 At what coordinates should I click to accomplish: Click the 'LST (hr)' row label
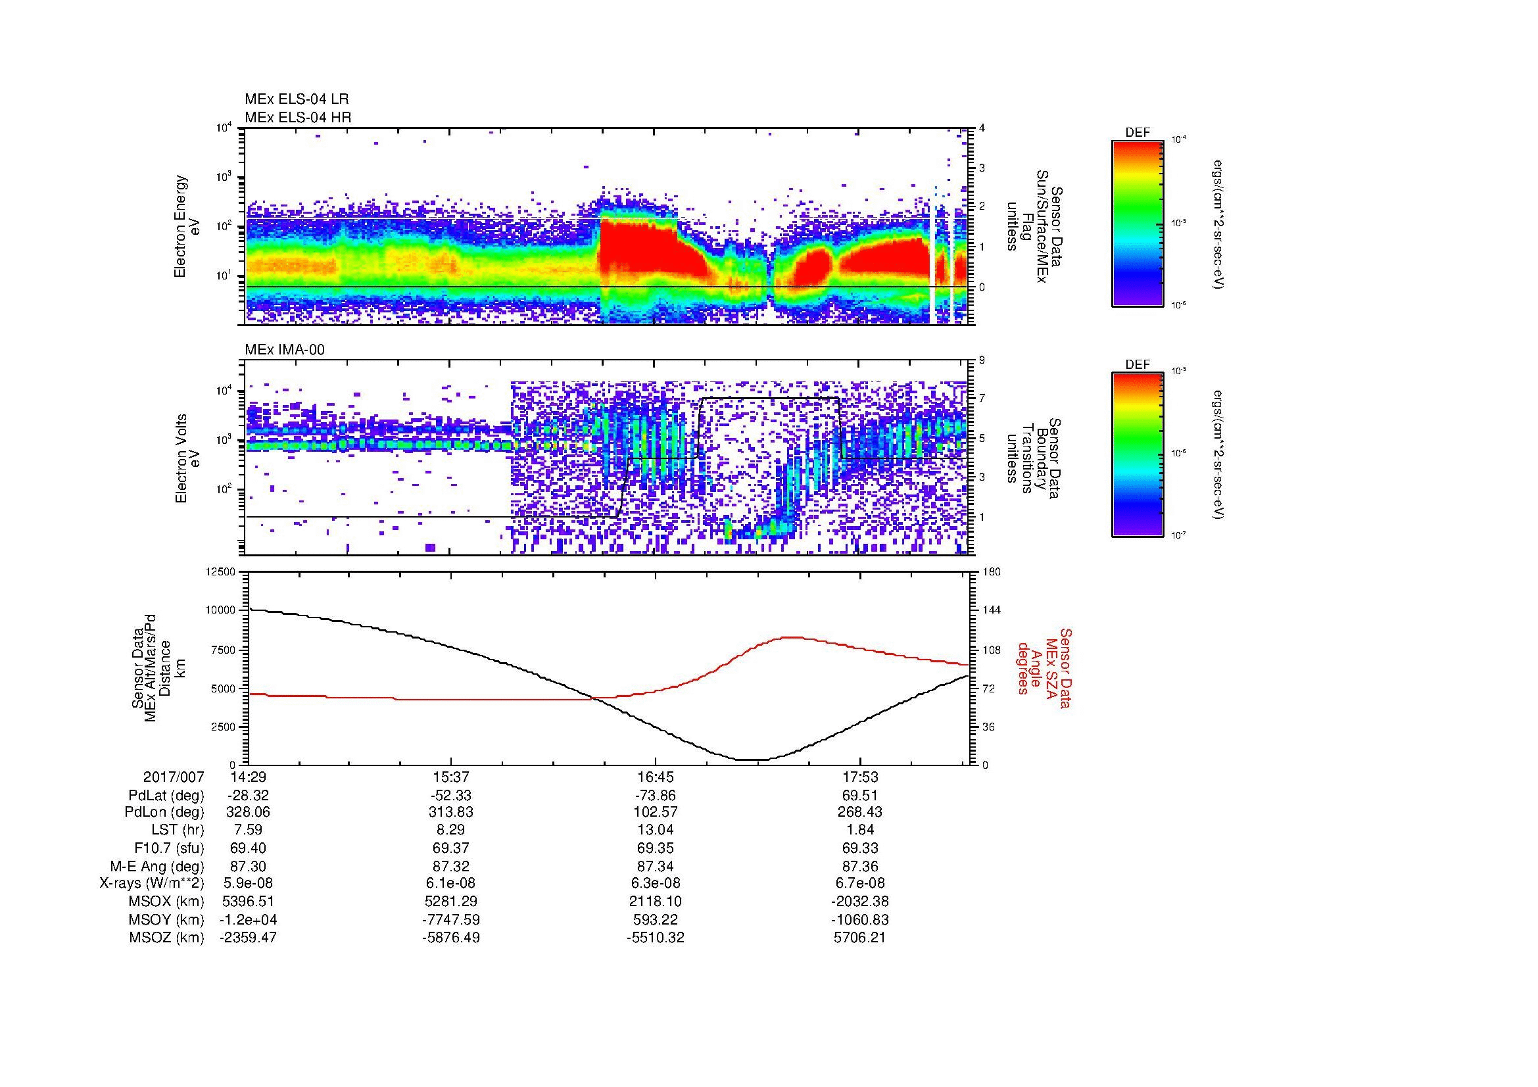click(x=178, y=831)
